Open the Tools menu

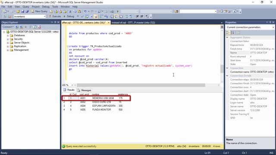[55, 6]
